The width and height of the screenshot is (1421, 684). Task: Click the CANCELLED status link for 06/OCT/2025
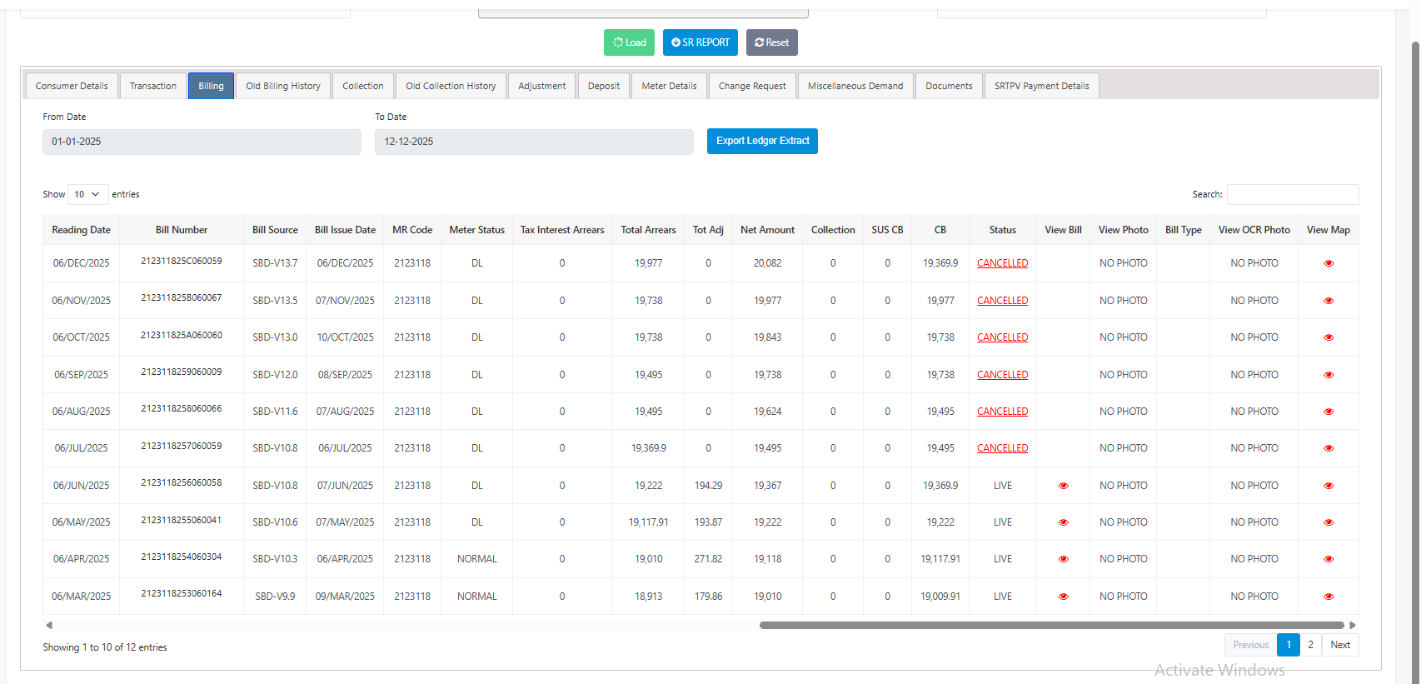(1002, 337)
